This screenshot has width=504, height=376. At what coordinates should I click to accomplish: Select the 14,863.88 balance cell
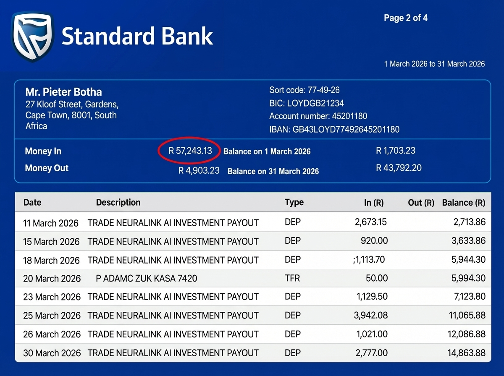(x=467, y=353)
